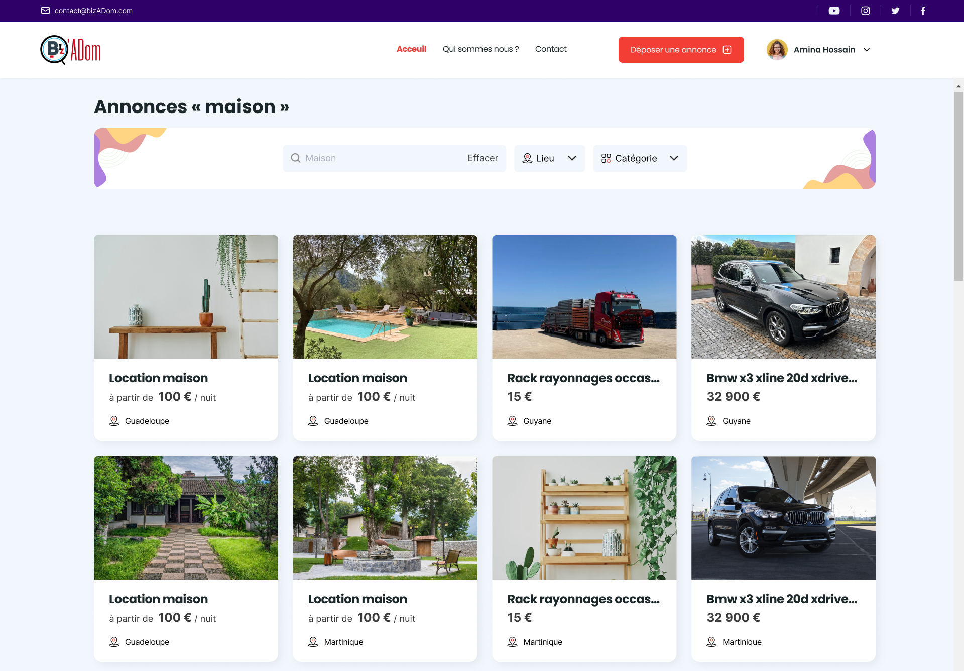
Task: Click the envelope icon beside contact email
Action: [45, 11]
